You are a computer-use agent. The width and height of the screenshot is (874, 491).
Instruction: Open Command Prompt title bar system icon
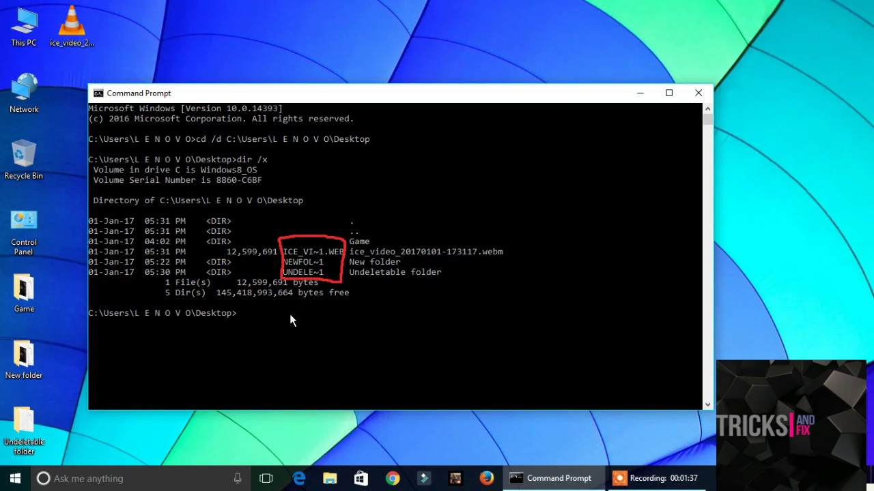tap(98, 93)
